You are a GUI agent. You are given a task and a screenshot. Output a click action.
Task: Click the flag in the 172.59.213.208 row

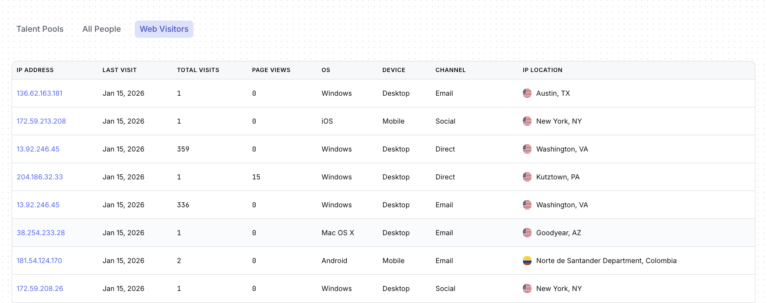click(x=527, y=121)
